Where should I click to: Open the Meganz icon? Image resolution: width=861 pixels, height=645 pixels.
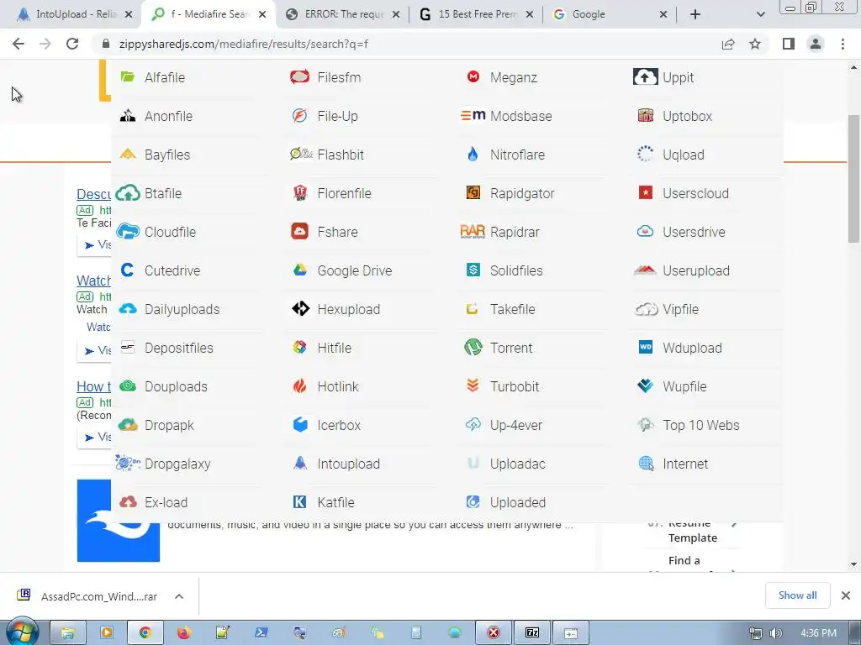click(473, 76)
